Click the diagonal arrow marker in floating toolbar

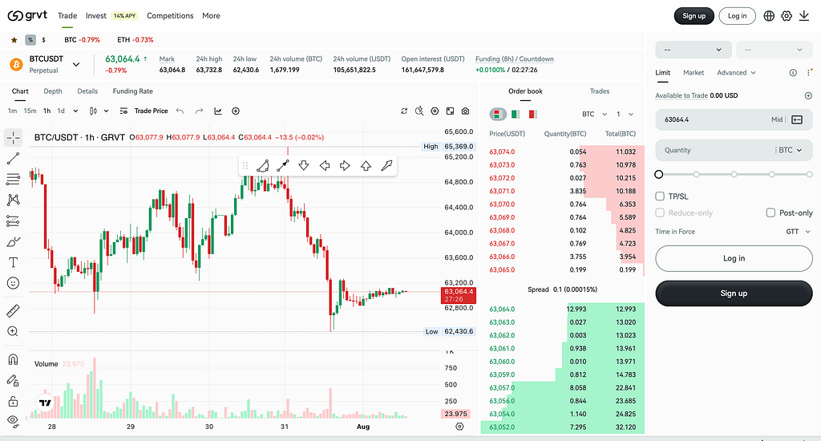coord(386,166)
